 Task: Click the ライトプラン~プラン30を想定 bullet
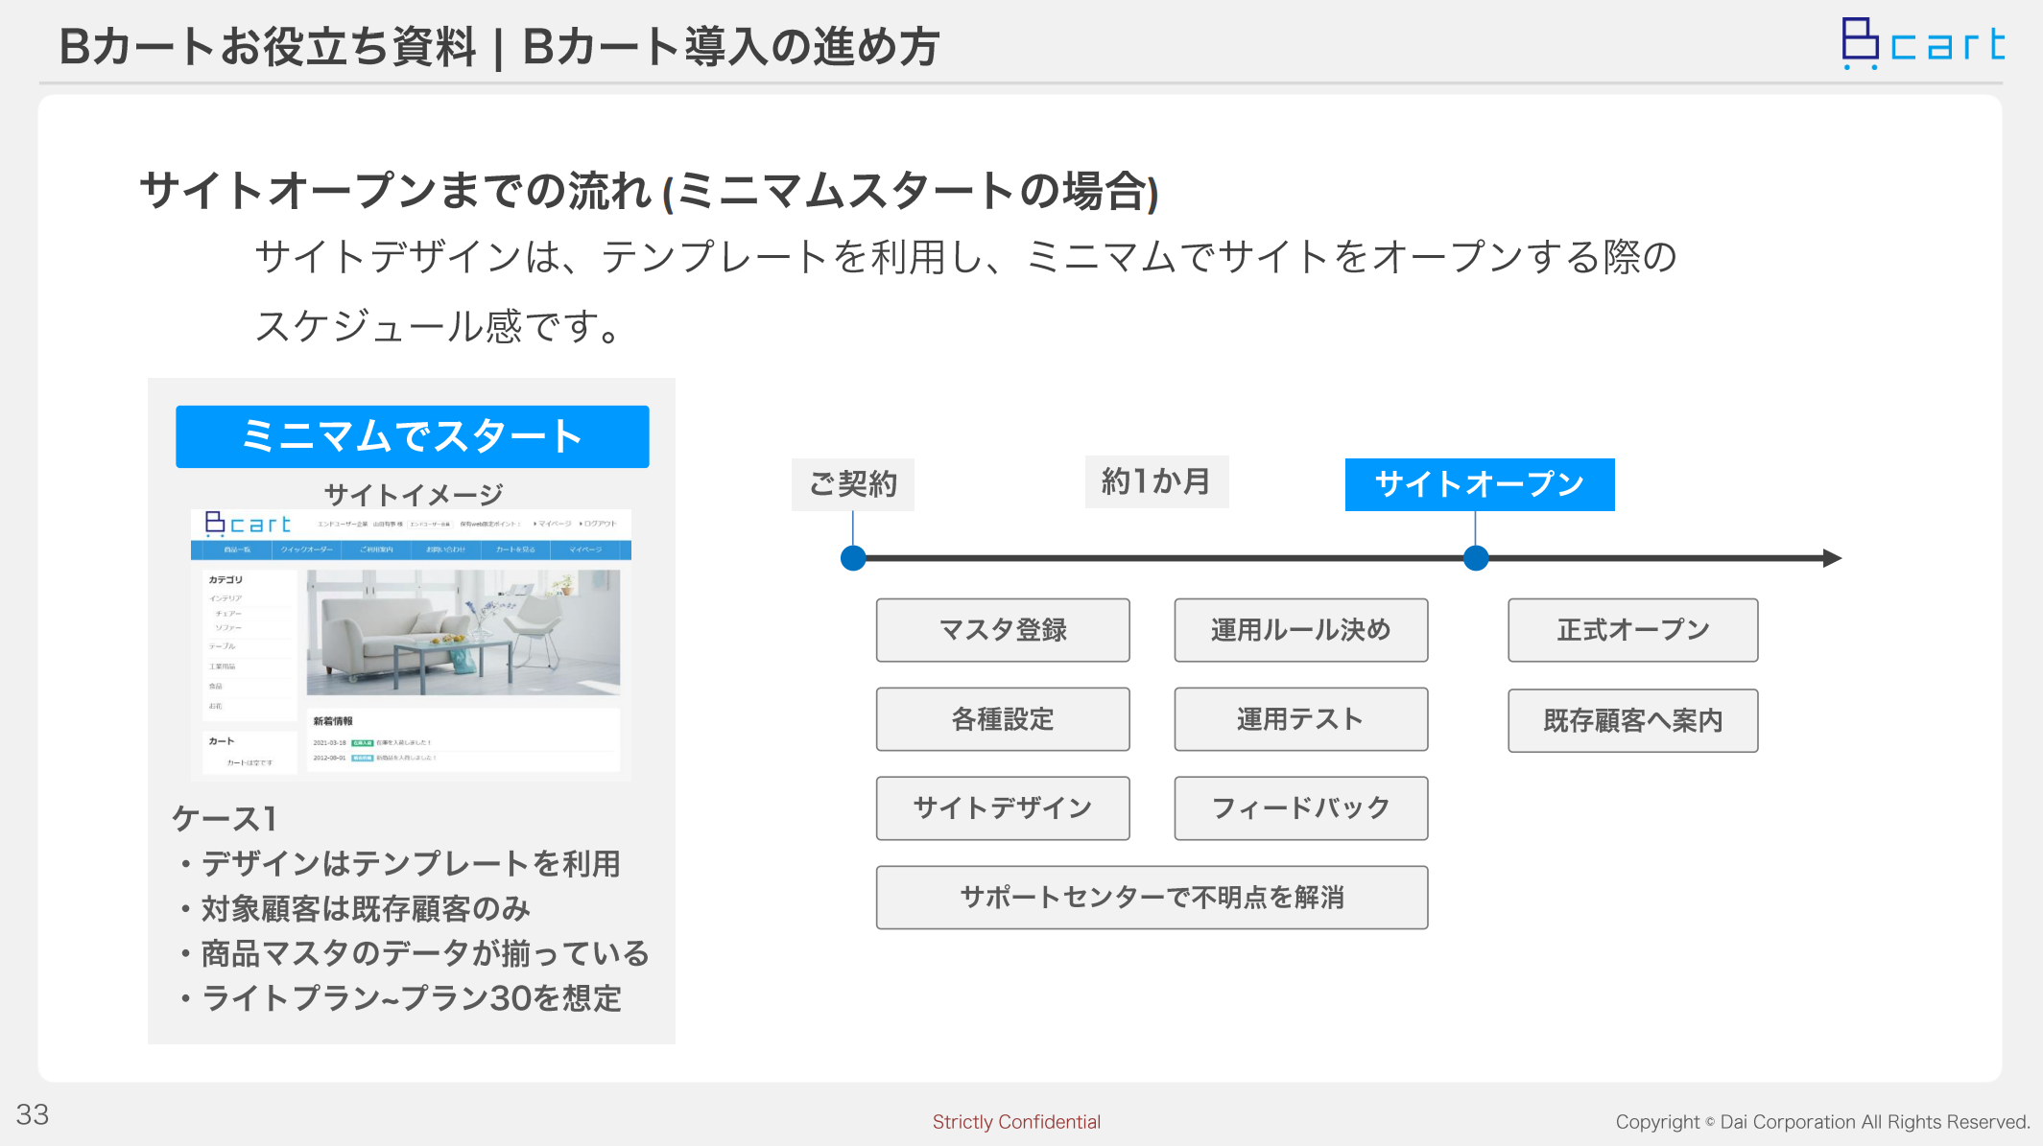click(401, 999)
